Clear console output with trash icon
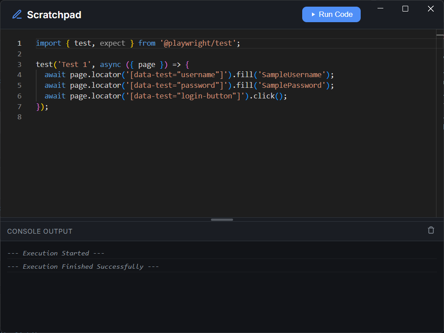This screenshot has width=444, height=333. pyautogui.click(x=431, y=230)
